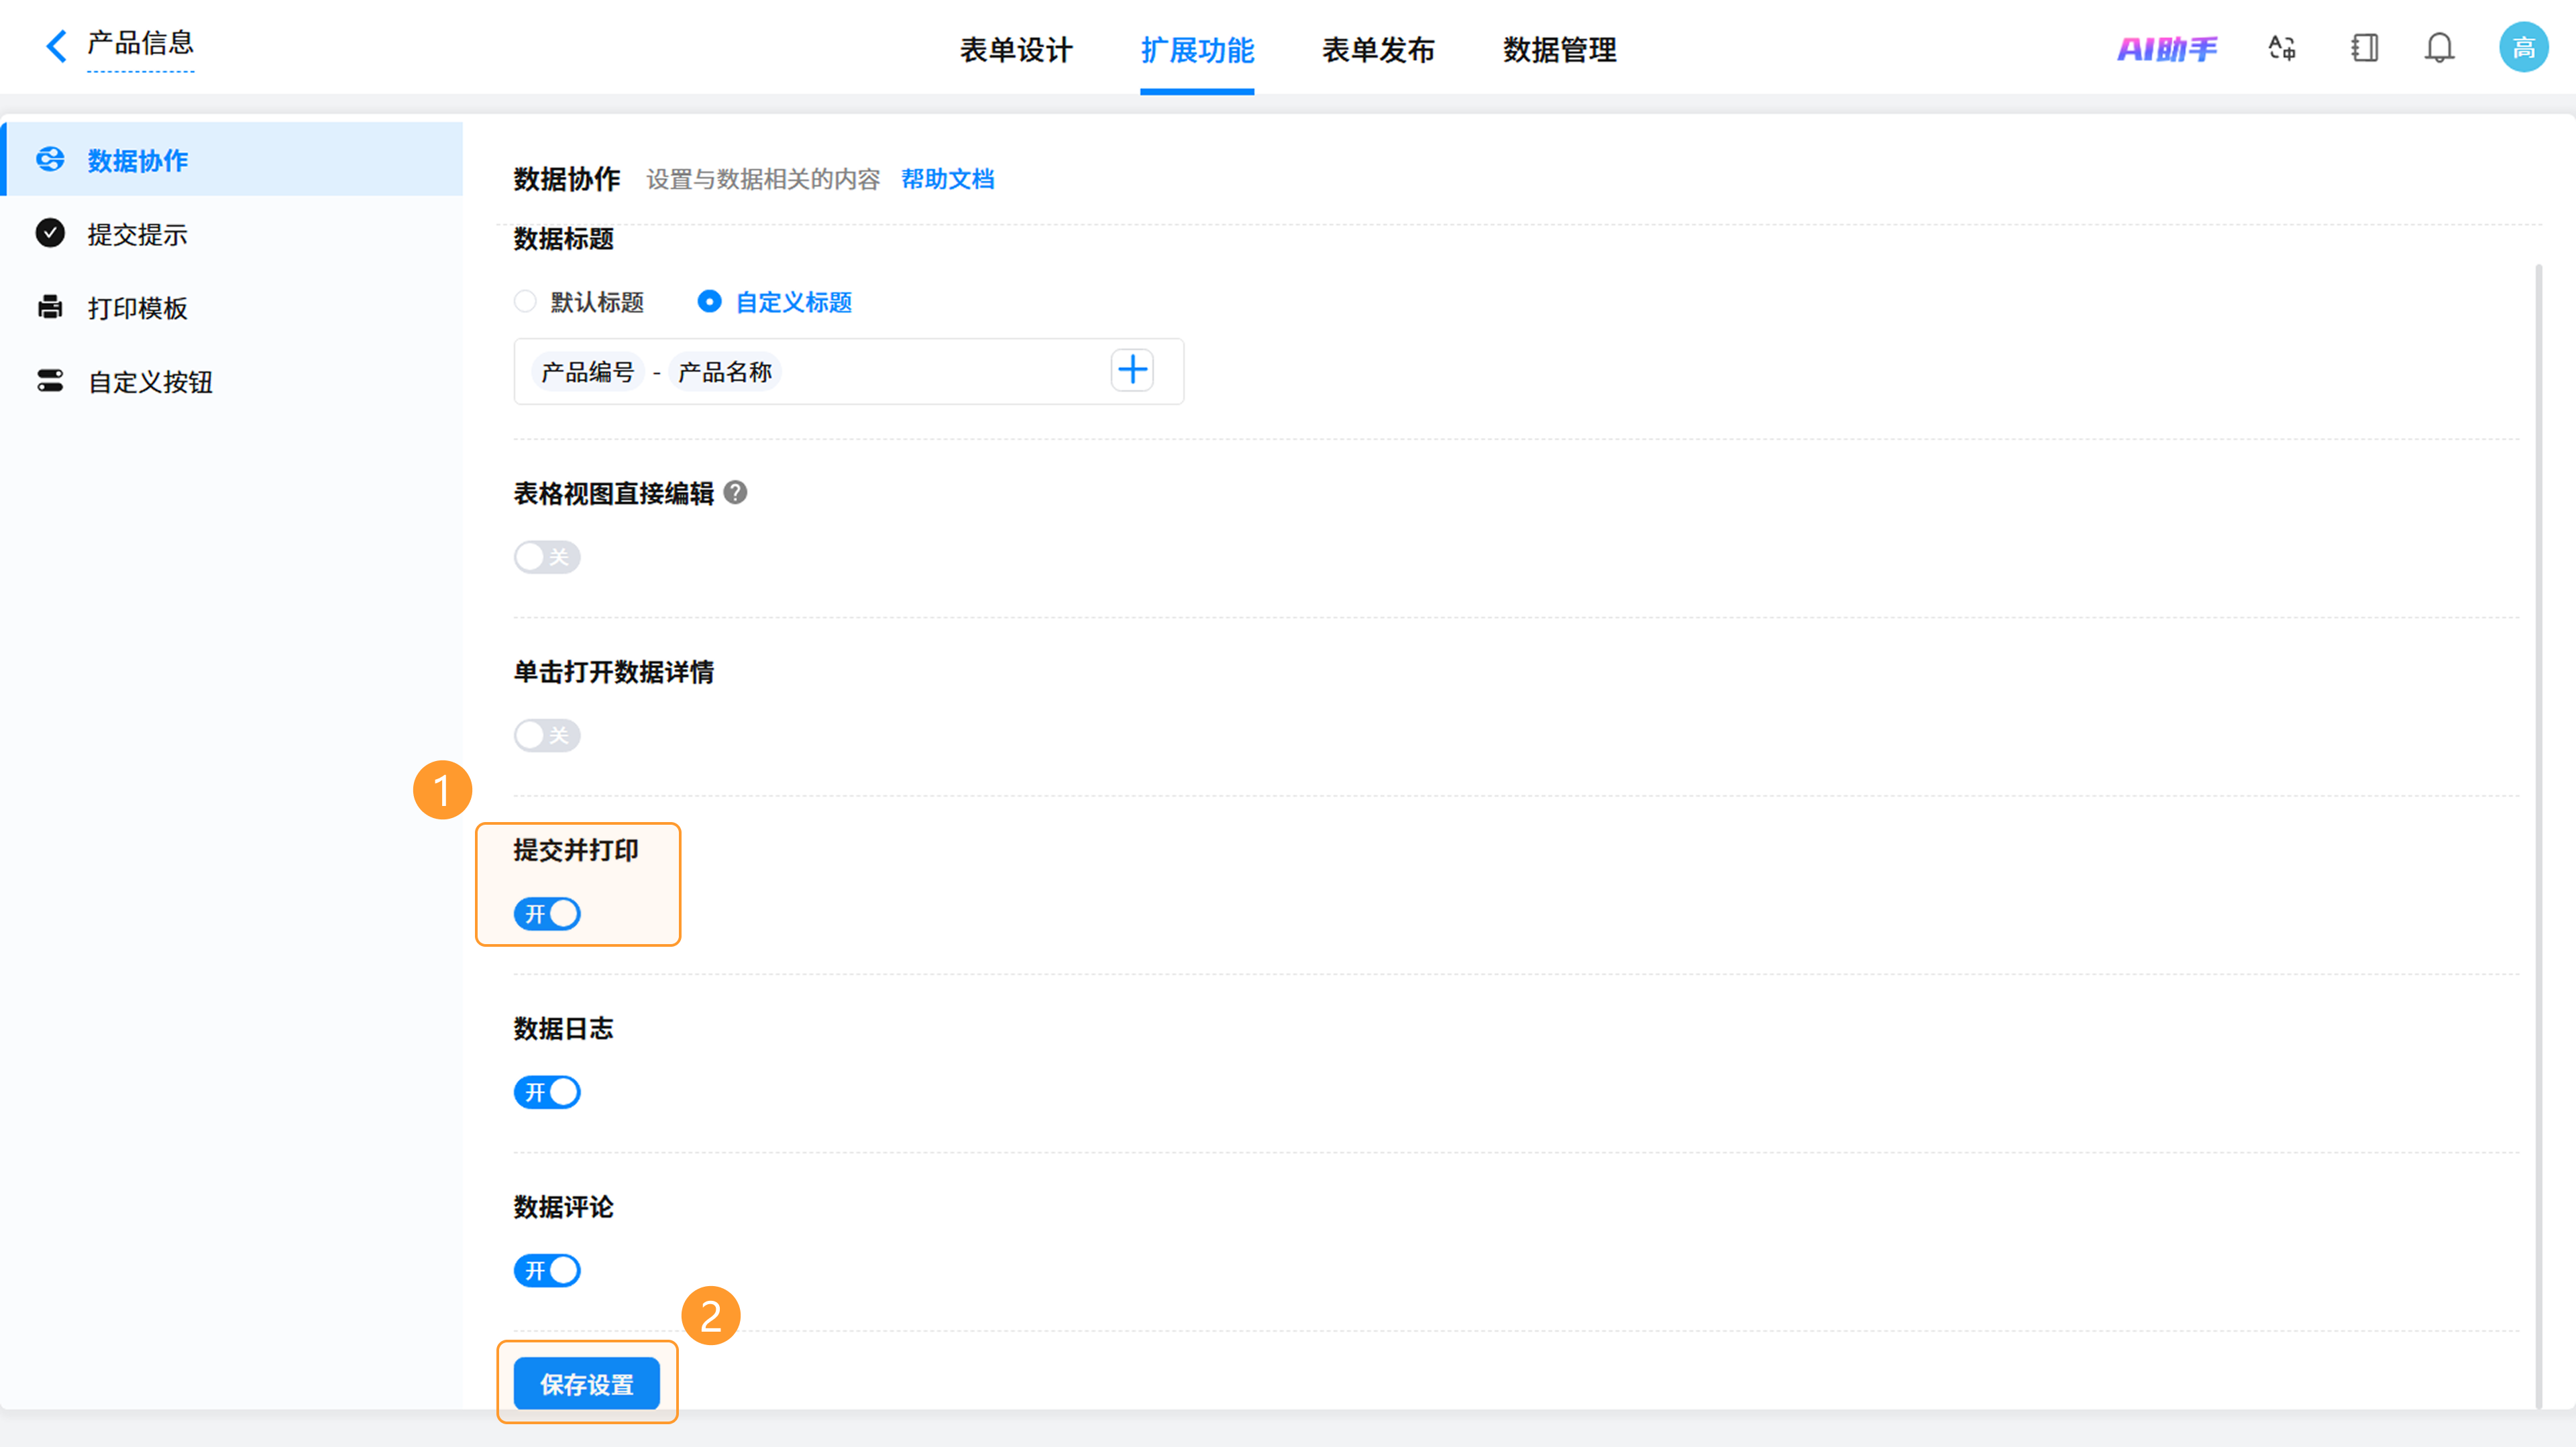Select the 自定义标题 radio option
2576x1447 pixels.
tap(709, 302)
